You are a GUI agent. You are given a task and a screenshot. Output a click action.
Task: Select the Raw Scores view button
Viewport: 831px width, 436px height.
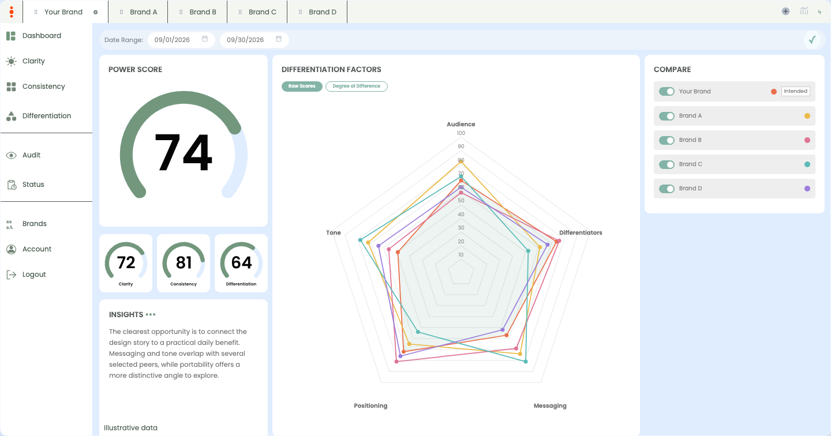pos(302,86)
